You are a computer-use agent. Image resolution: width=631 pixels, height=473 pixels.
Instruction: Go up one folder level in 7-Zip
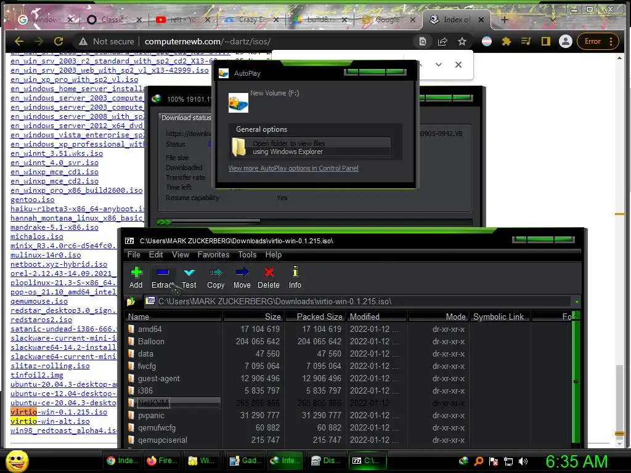131,301
